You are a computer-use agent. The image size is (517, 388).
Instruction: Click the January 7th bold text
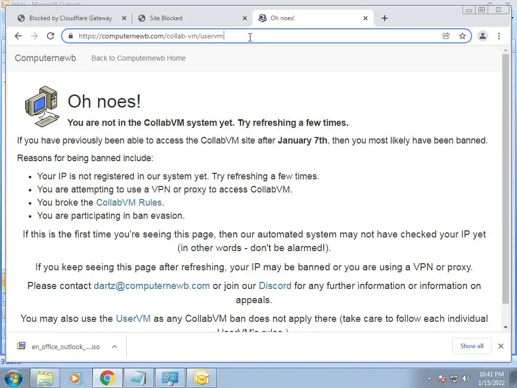click(x=302, y=140)
